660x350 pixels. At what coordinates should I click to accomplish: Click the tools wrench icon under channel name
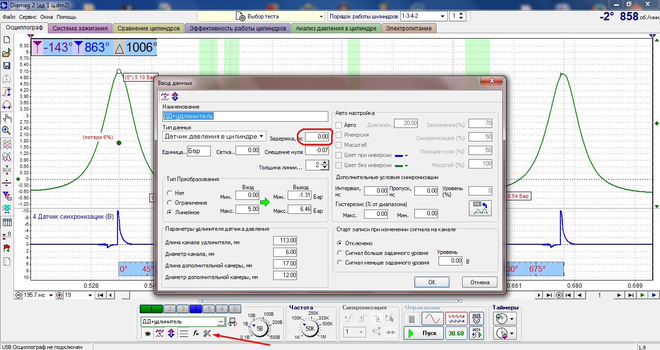pos(208,333)
